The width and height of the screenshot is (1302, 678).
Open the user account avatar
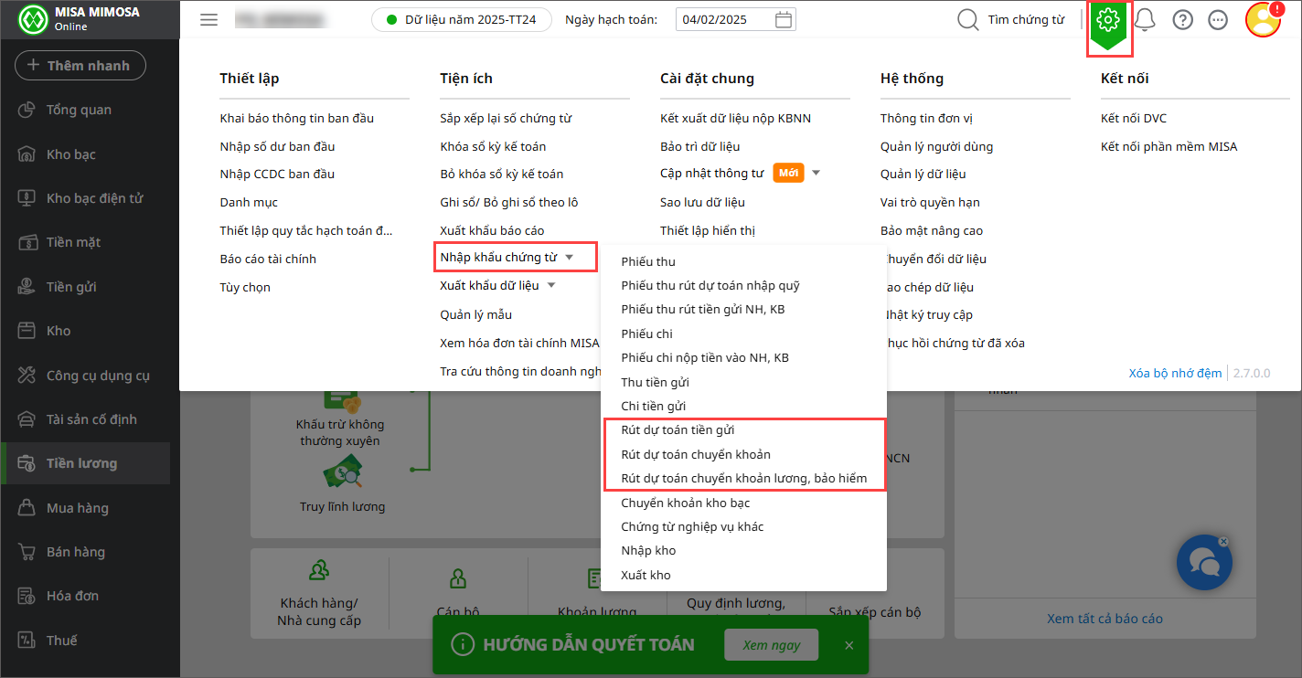pyautogui.click(x=1264, y=20)
